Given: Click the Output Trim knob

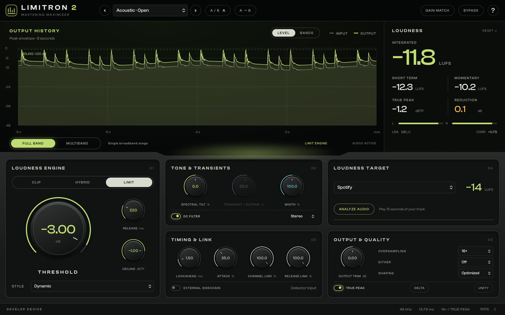Looking at the screenshot, I should (352, 258).
